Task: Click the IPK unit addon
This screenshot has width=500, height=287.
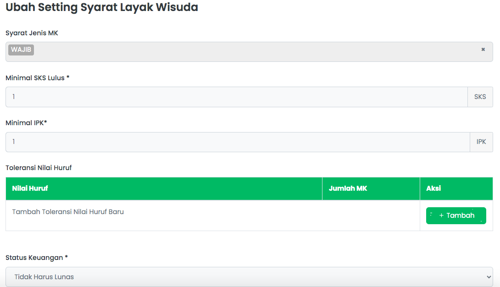Action: pos(481,142)
